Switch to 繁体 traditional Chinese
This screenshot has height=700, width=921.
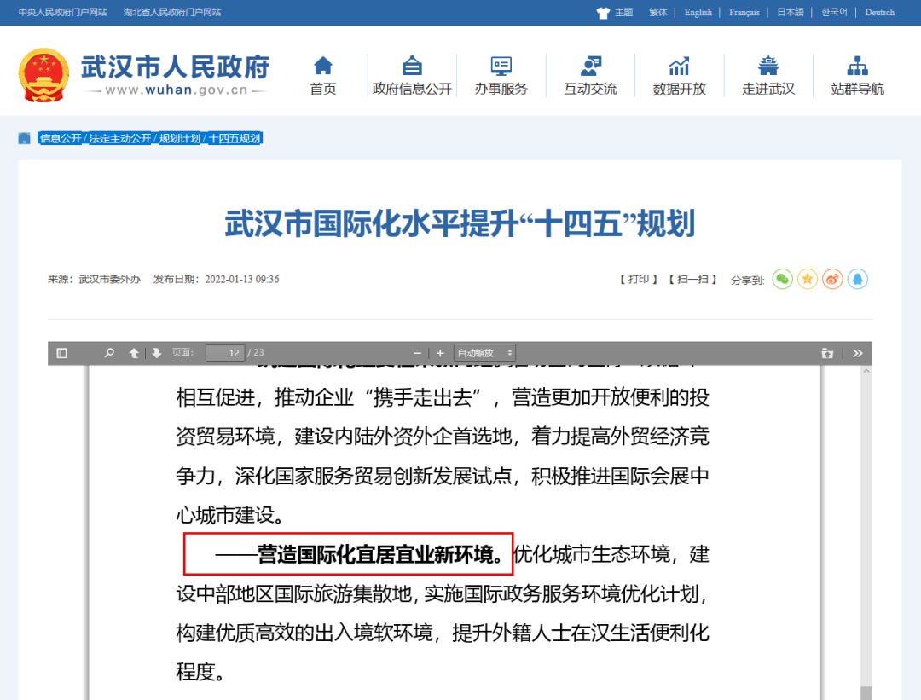click(657, 12)
